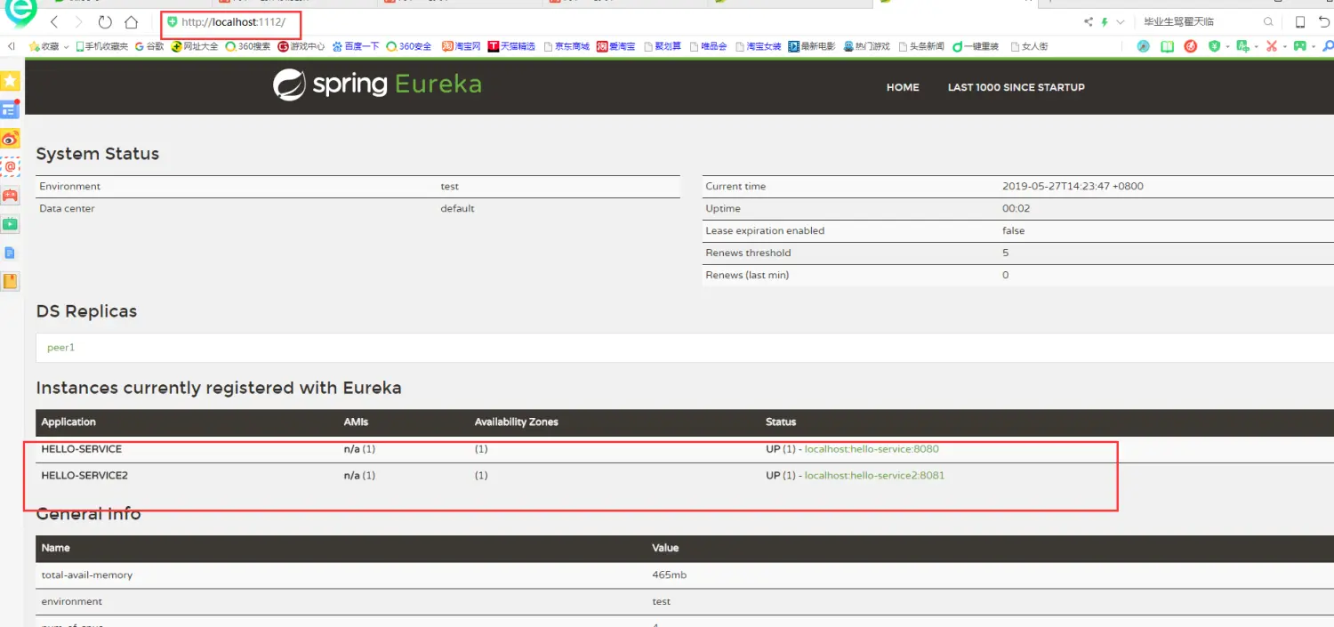Click the green translate extension icon
The width and height of the screenshot is (1334, 627).
[1243, 46]
